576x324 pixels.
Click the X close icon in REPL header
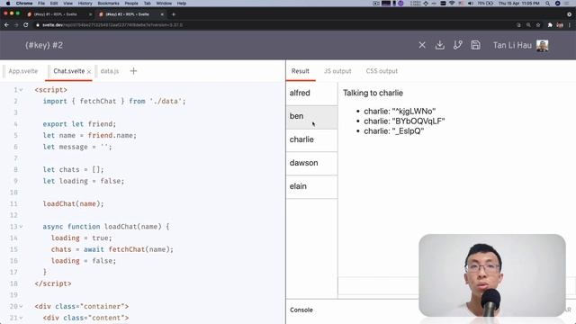coord(422,45)
